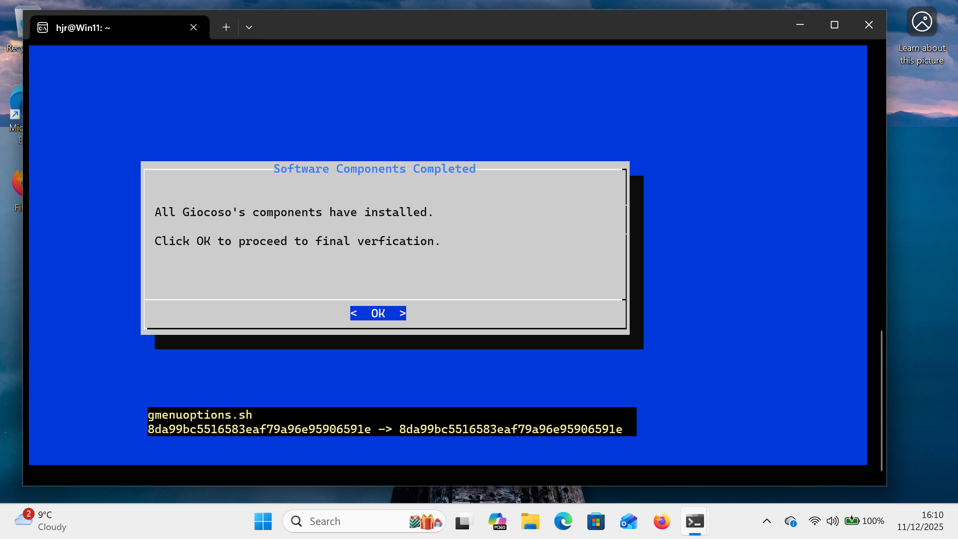
Task: Open Task View on the taskbar
Action: point(464,521)
